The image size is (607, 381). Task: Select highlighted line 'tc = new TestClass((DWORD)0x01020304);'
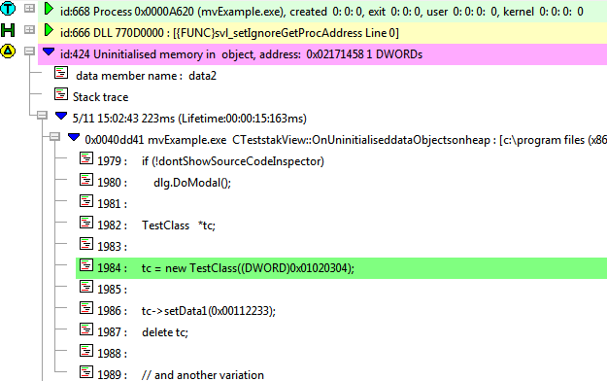click(341, 268)
